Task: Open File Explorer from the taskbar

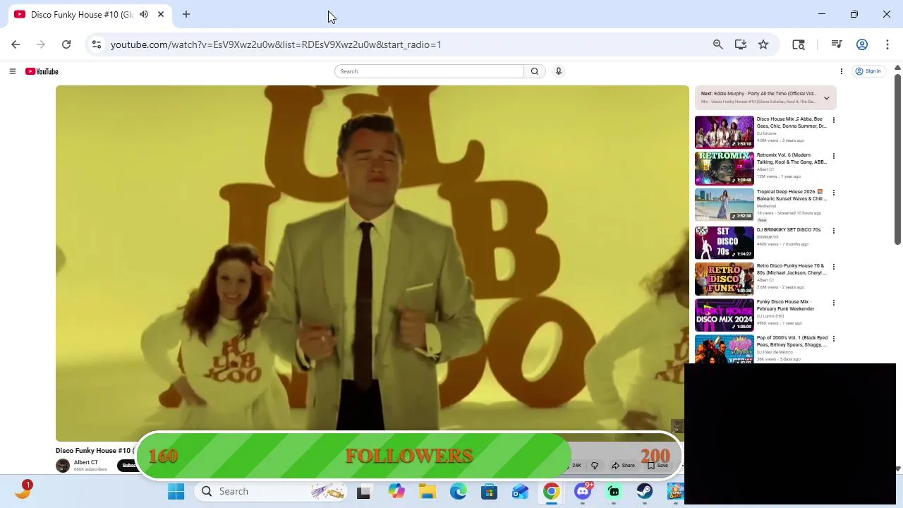Action: (428, 491)
